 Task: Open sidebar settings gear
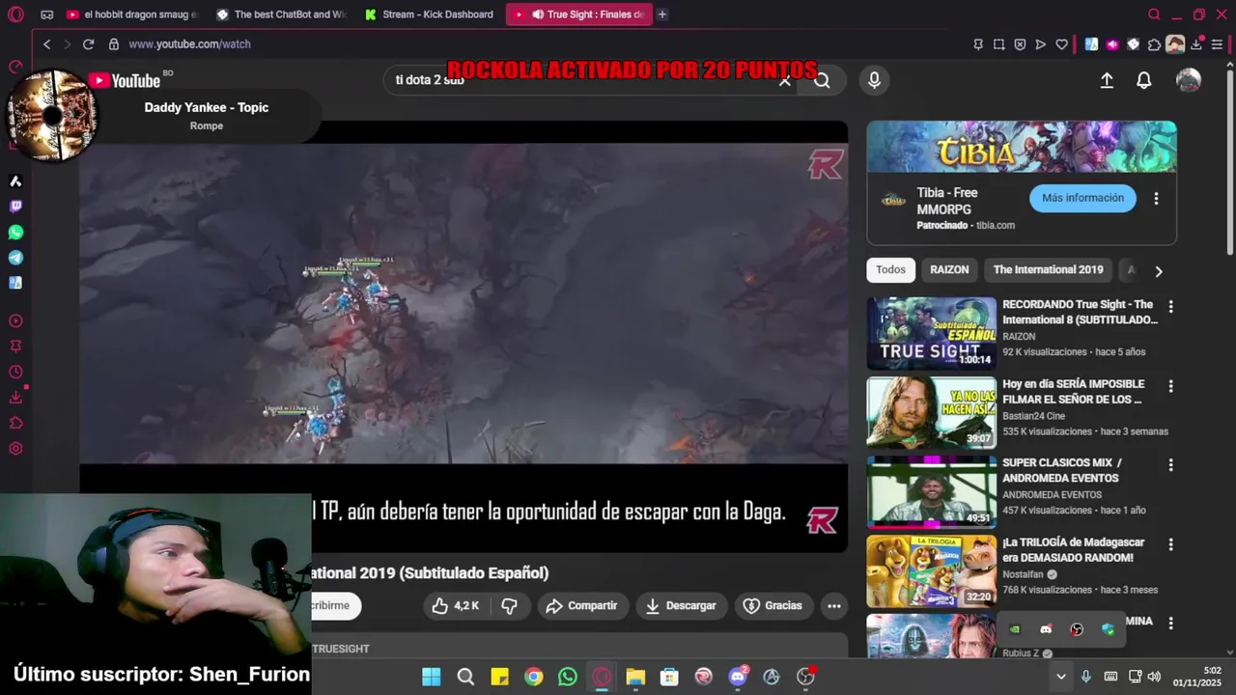click(x=15, y=449)
